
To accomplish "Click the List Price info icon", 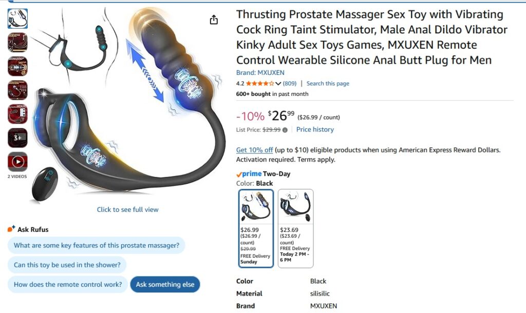I will [x=285, y=130].
